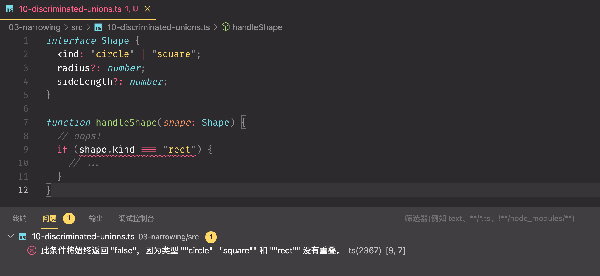The width and height of the screenshot is (600, 276).
Task: Click the function keyword on line 7
Action: [68, 122]
